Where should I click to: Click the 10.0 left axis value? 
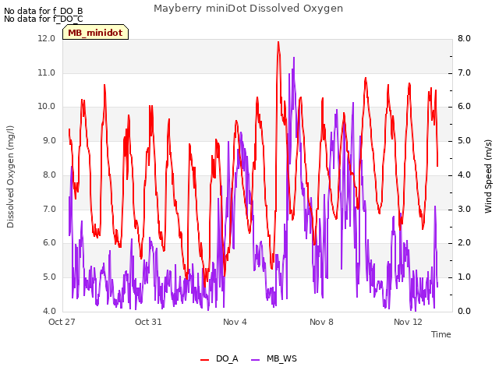click(47, 107)
